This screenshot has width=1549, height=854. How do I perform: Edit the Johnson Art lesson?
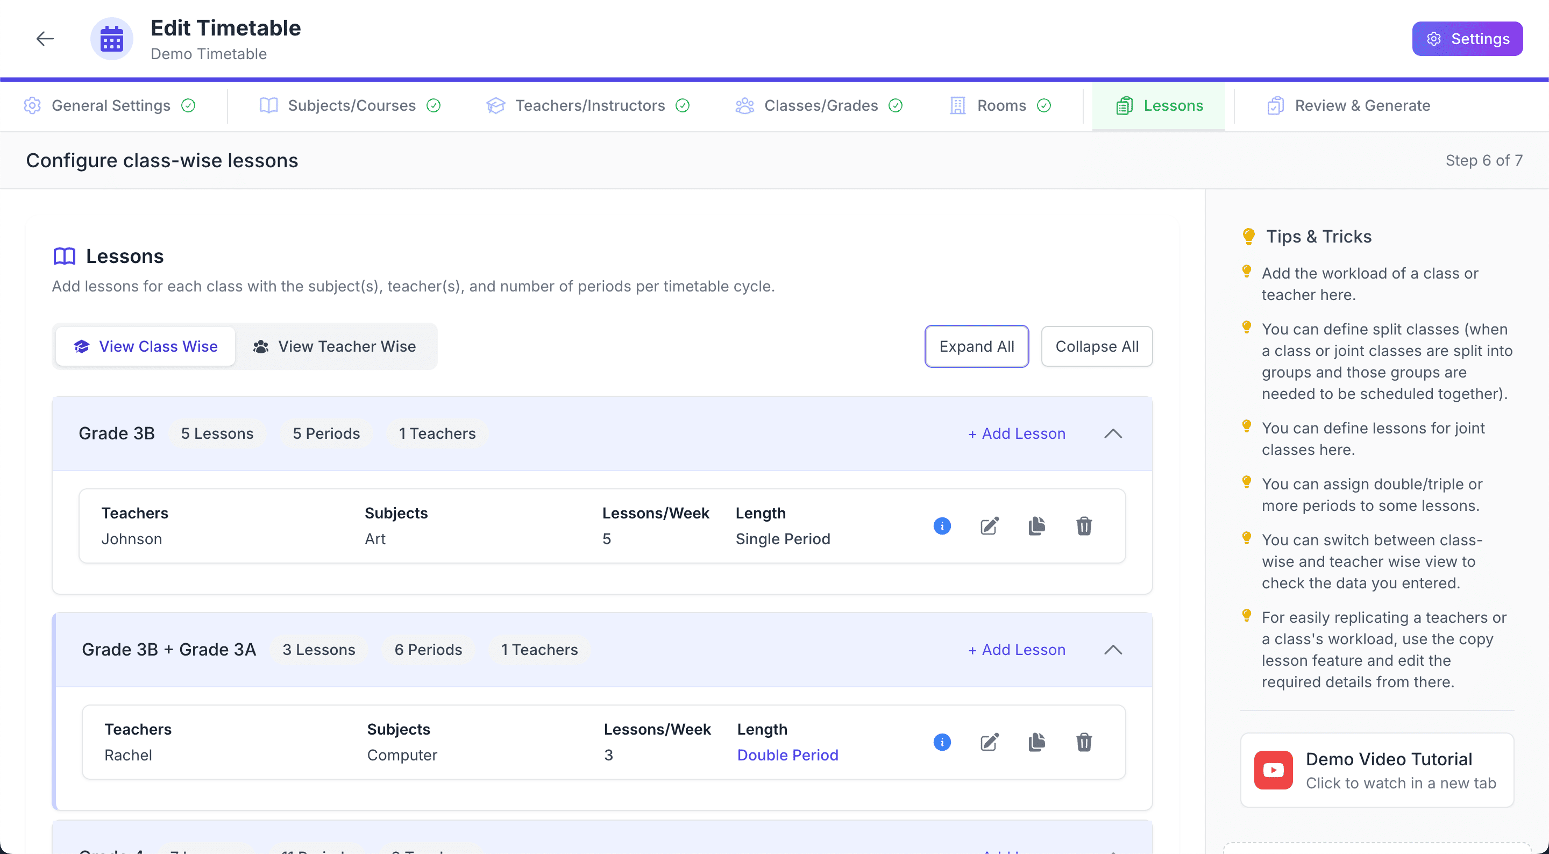point(989,526)
